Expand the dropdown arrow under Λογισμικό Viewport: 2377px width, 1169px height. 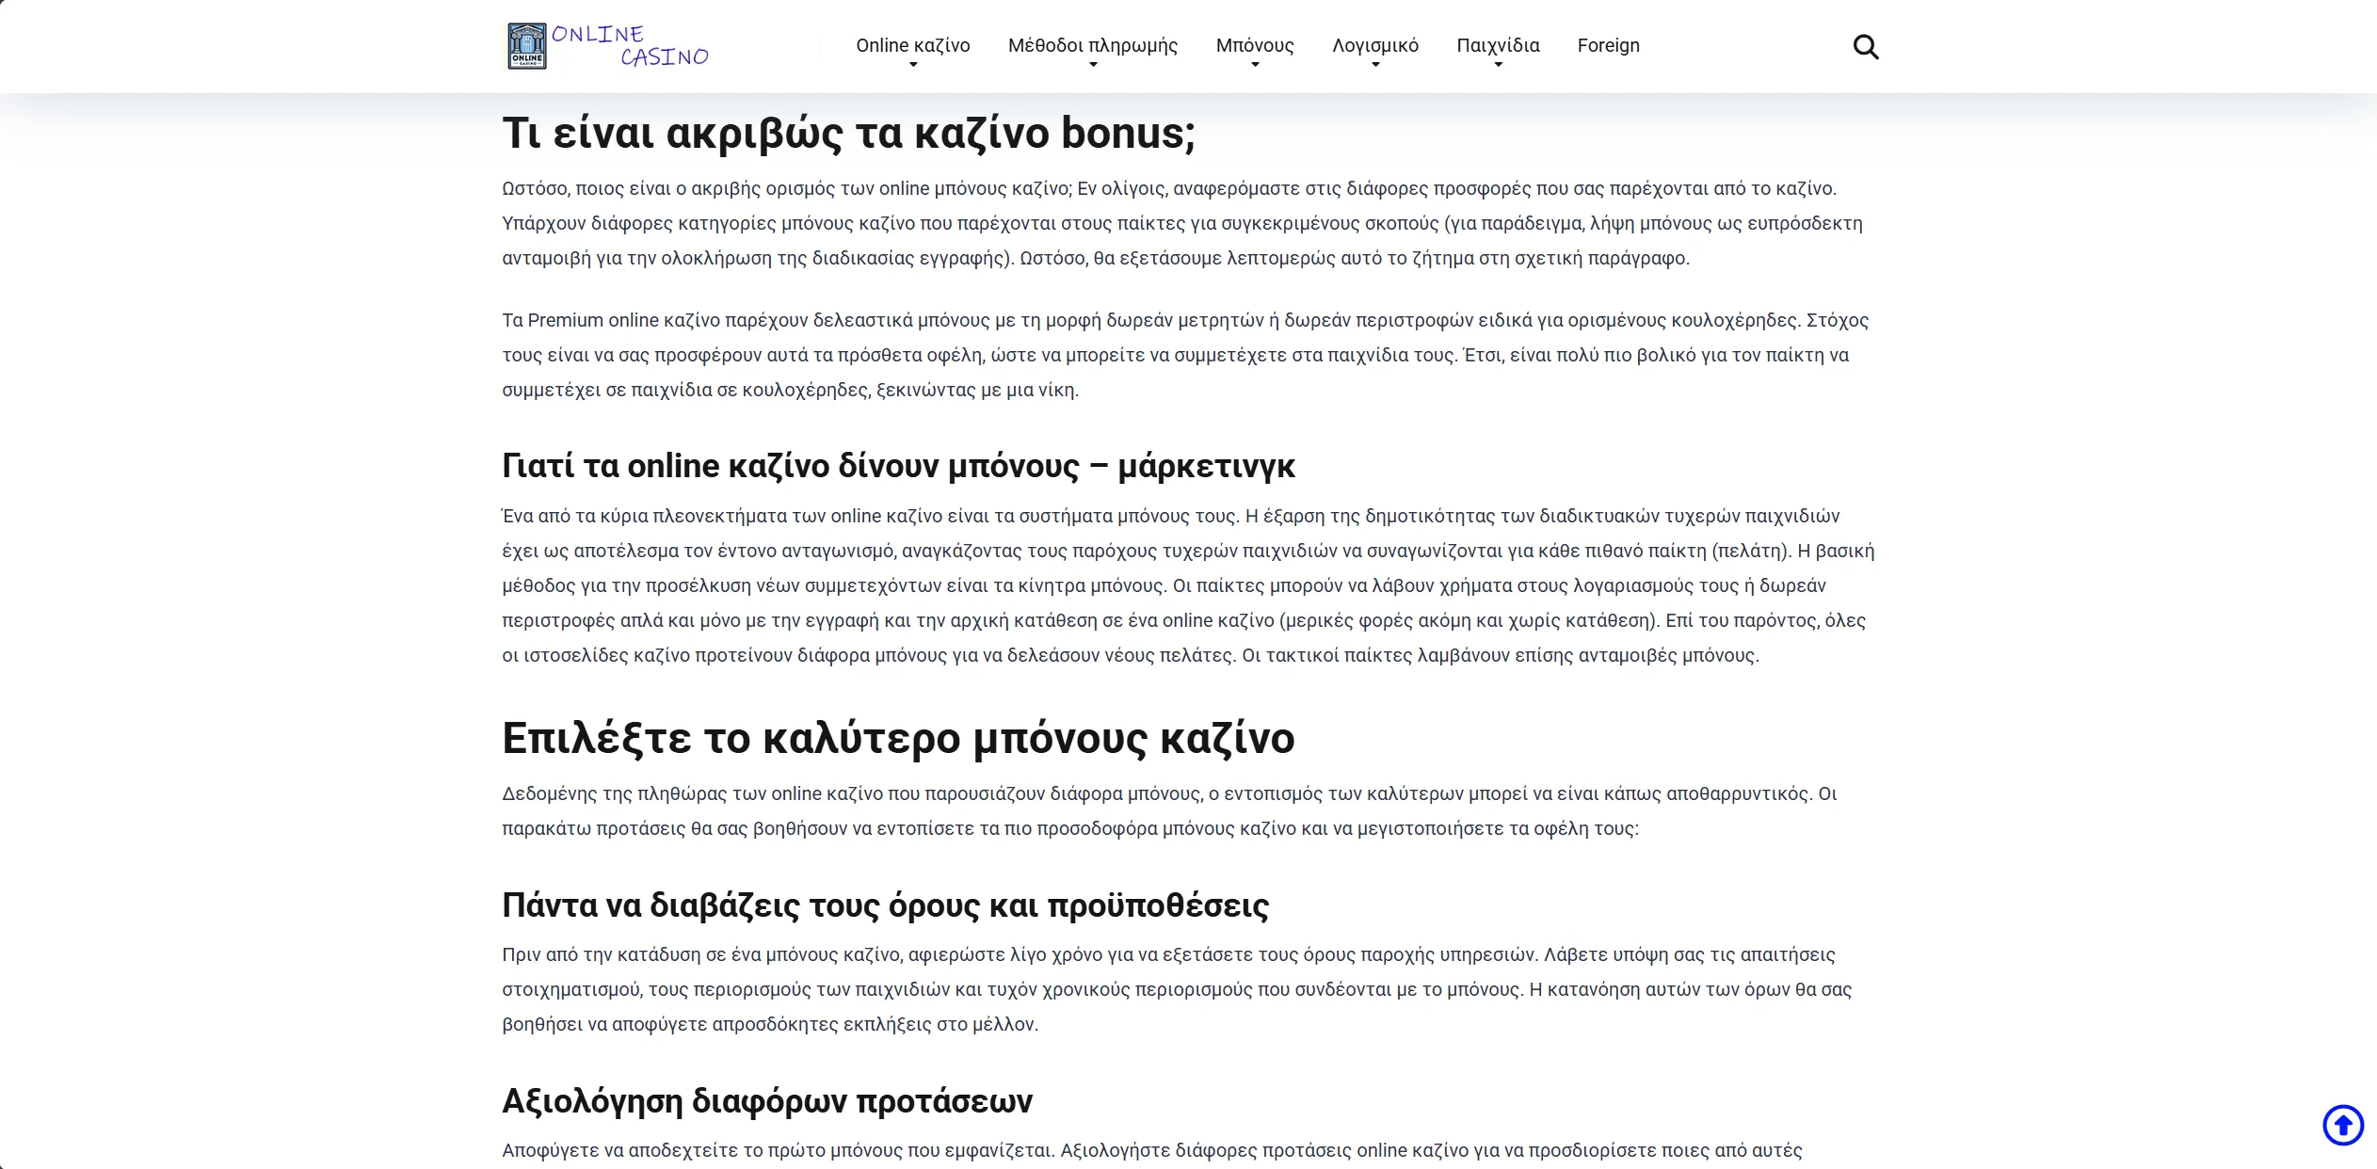1375,65
